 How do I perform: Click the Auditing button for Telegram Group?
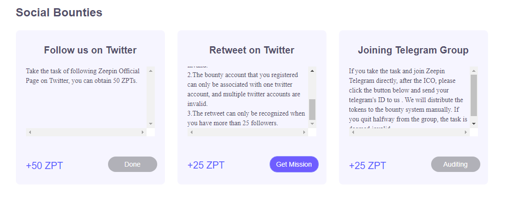[455, 164]
